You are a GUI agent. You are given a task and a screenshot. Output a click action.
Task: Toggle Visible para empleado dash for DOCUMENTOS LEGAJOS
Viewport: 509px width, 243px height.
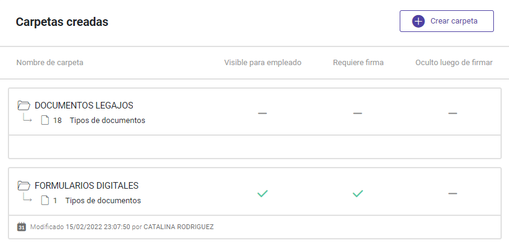[x=262, y=113]
